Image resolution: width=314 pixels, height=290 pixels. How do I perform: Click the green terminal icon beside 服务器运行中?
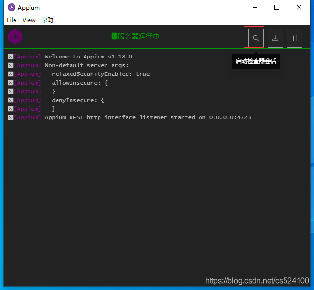click(114, 36)
